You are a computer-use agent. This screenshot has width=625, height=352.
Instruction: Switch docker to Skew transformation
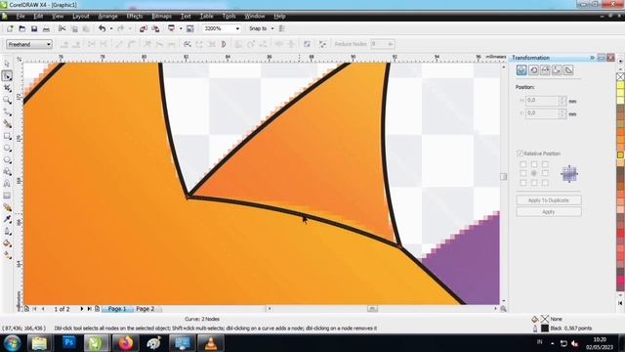(568, 70)
